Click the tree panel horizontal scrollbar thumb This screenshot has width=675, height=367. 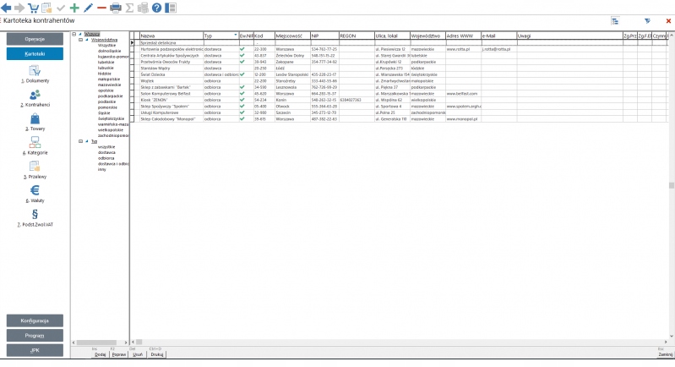[x=97, y=342]
